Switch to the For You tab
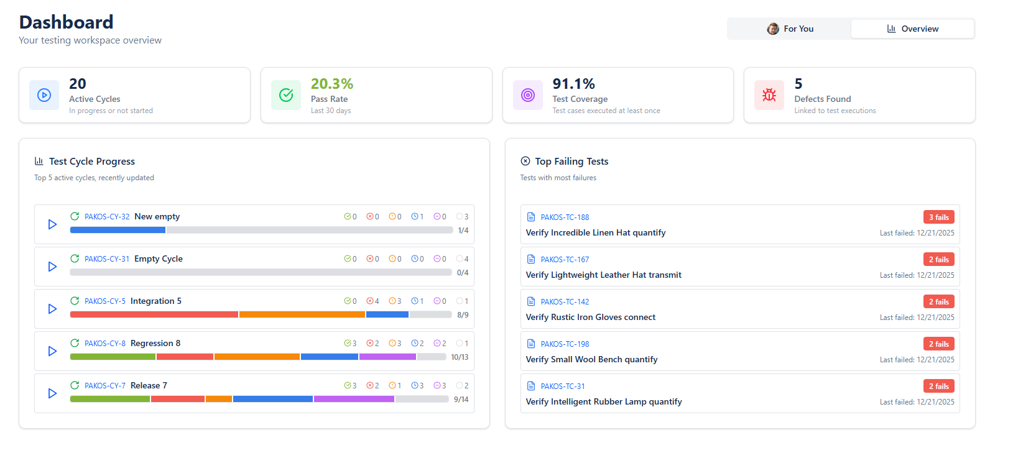 [790, 29]
